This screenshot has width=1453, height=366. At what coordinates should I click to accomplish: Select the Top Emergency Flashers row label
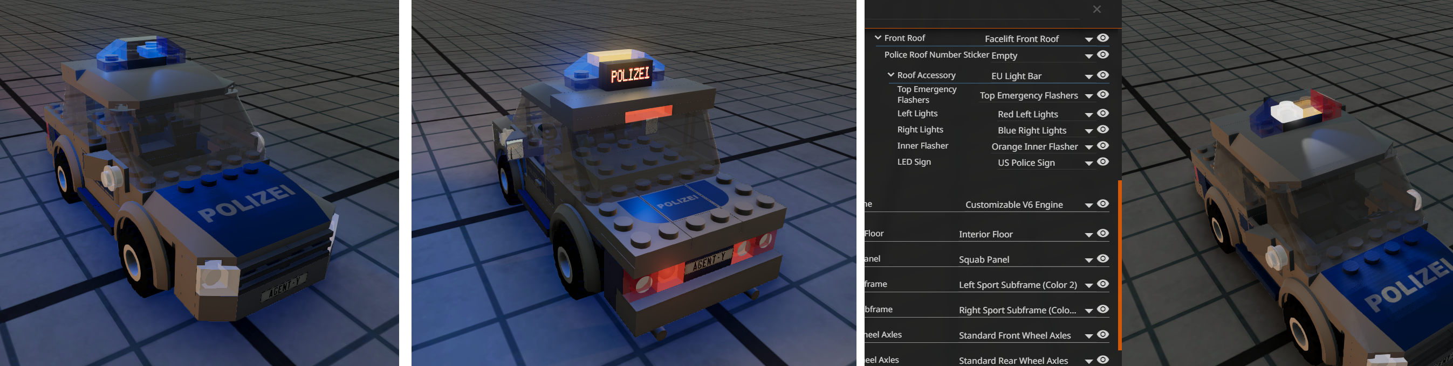click(927, 95)
